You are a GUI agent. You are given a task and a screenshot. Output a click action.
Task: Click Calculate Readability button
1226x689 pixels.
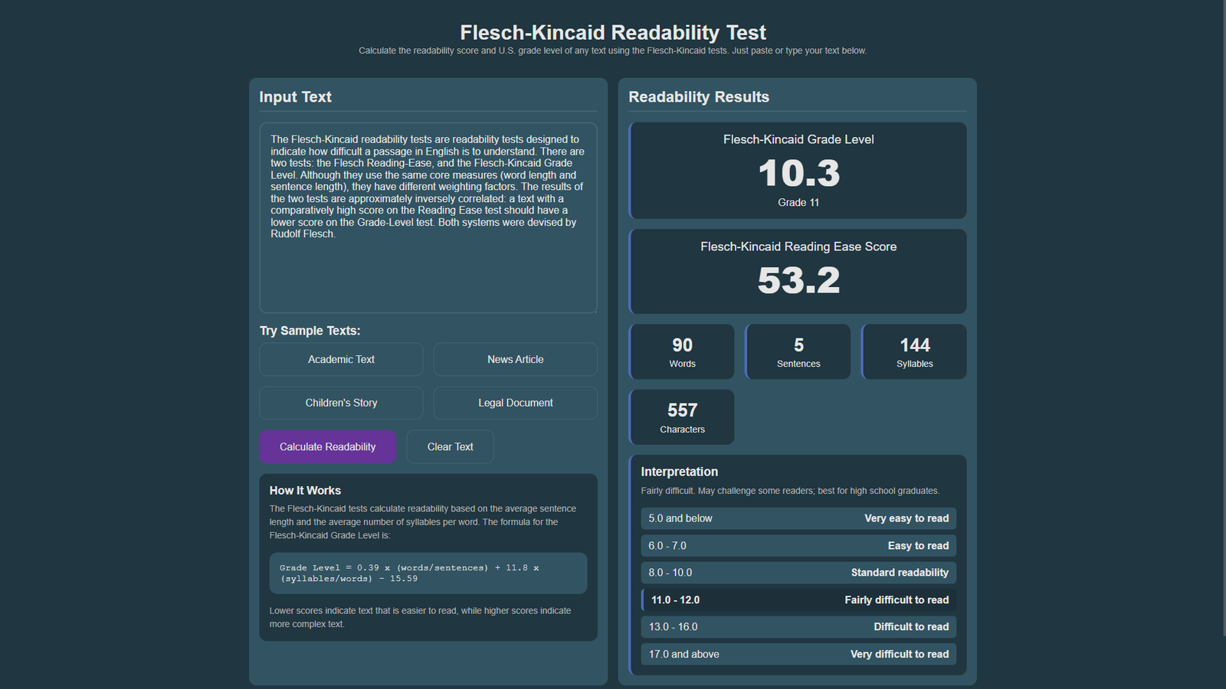327,446
